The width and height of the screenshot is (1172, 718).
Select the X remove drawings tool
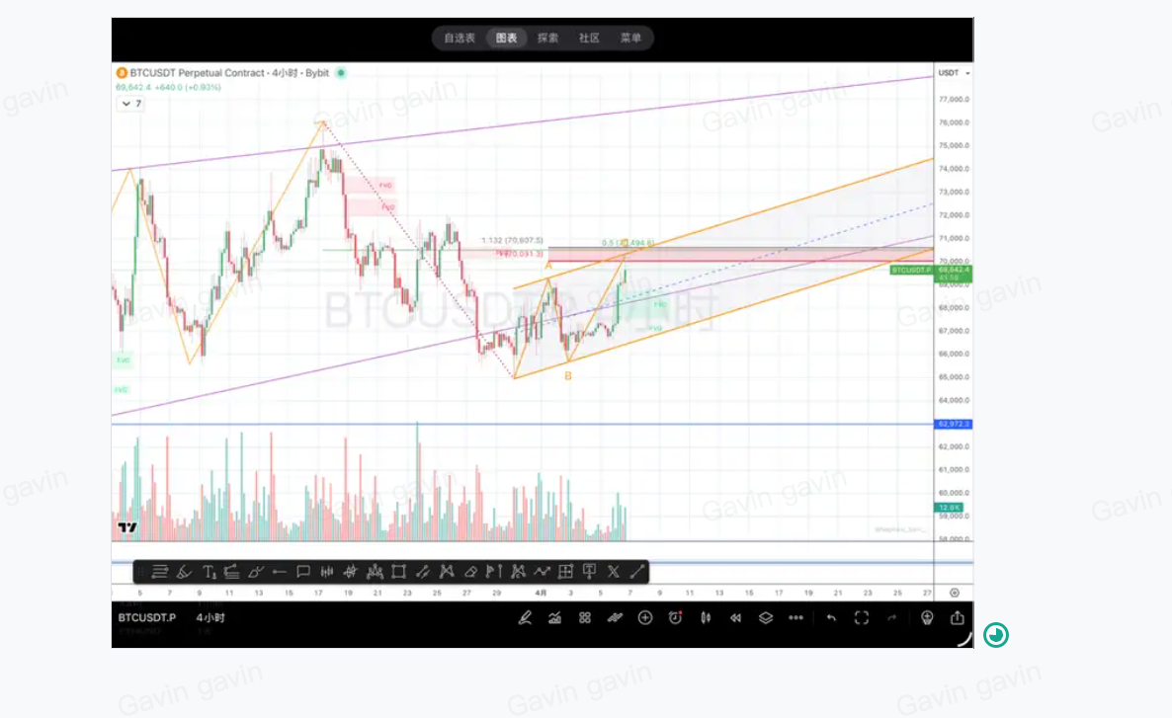[614, 572]
